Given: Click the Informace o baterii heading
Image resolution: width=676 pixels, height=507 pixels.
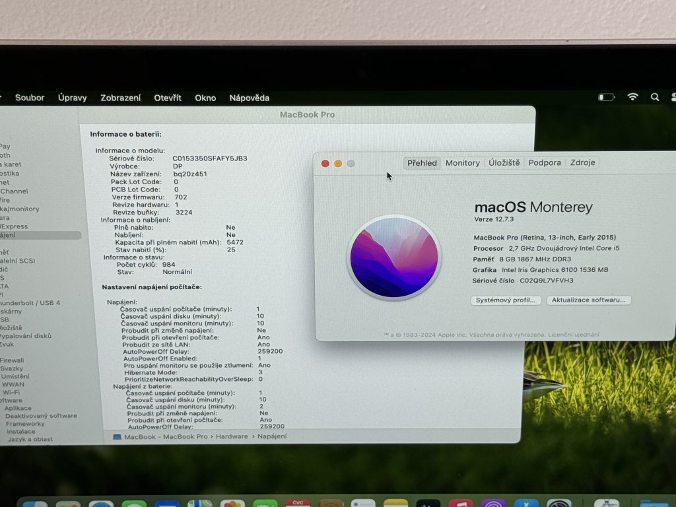Looking at the screenshot, I should click(125, 134).
